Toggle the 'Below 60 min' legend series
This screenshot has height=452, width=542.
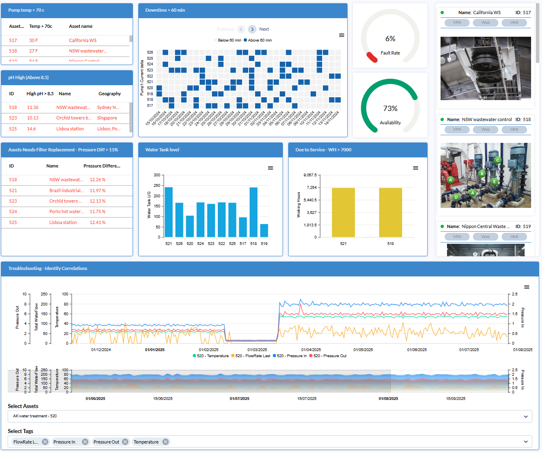[229, 40]
